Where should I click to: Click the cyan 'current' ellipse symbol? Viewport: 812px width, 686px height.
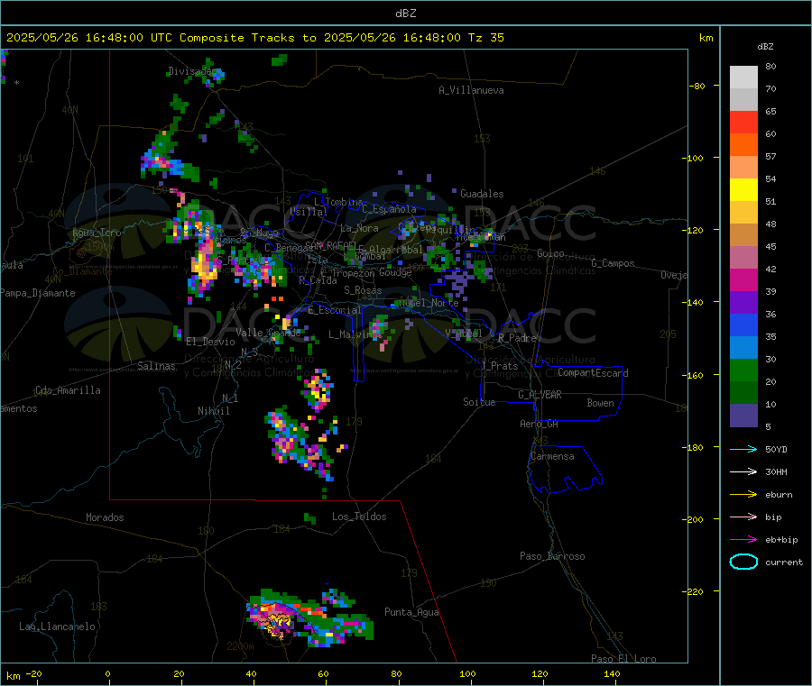(x=743, y=562)
